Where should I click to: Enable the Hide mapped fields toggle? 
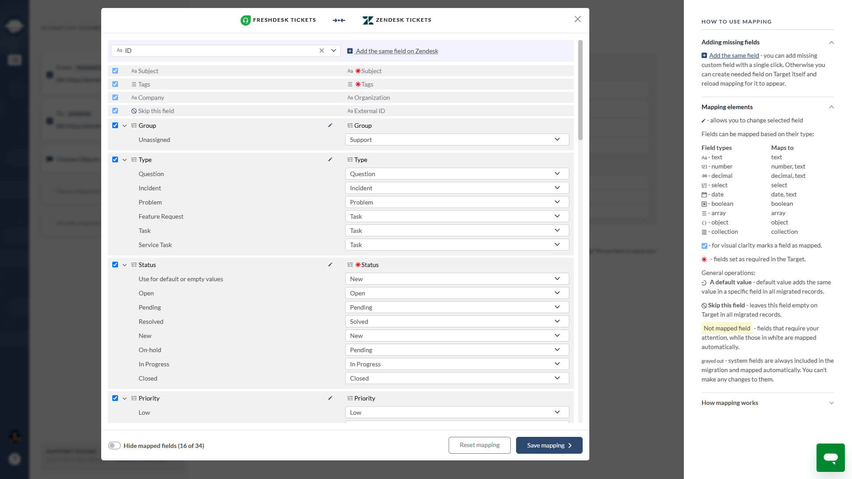114,445
